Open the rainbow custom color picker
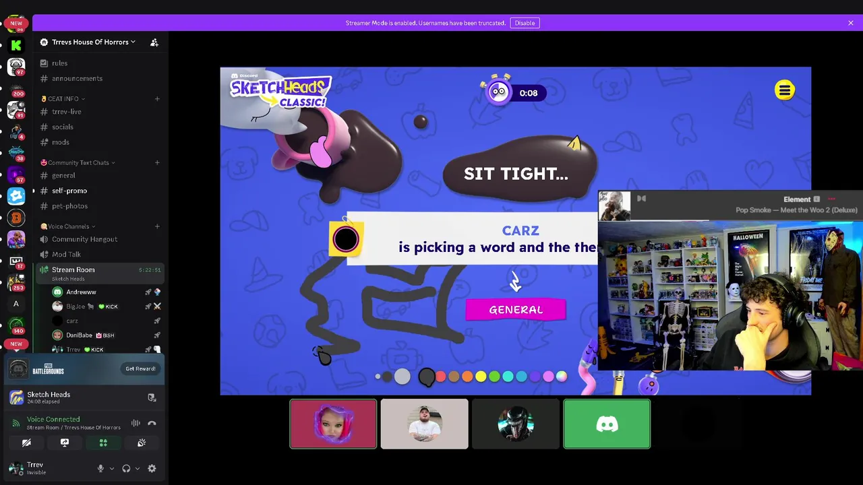This screenshot has height=485, width=863. click(x=562, y=377)
